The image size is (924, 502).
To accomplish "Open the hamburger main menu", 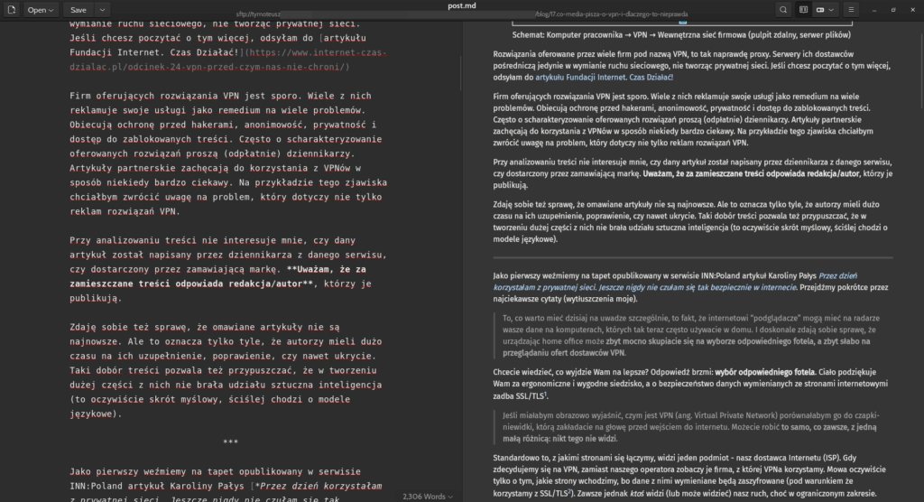I will click(x=851, y=9).
